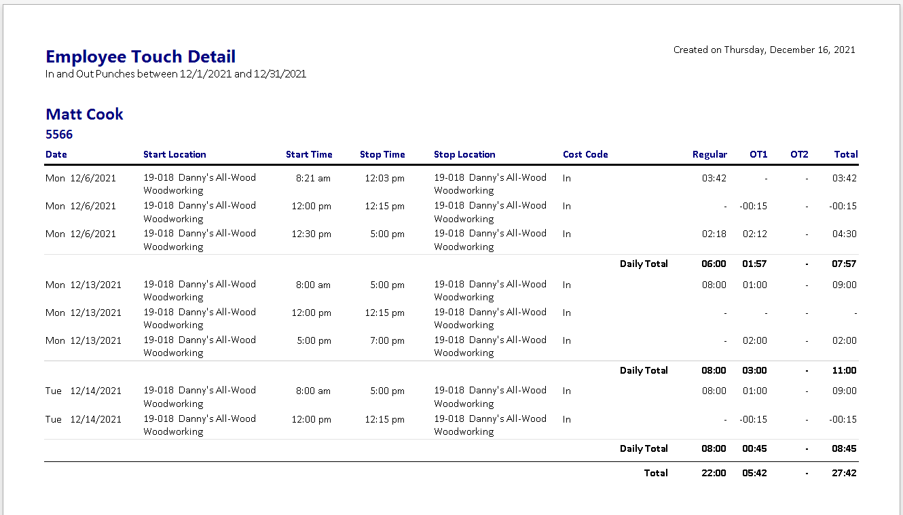Click the report creation date text
Image resolution: width=903 pixels, height=515 pixels.
point(764,50)
